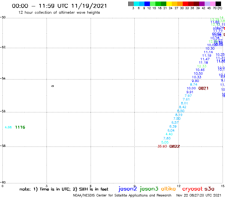Click the -58 latitude axis label
225x198 pixels.
(3, 146)
